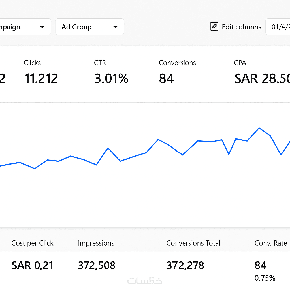Viewport: 290px width, 290px height.
Task: Open the date range field starting 01/4
Action: [x=279, y=27]
